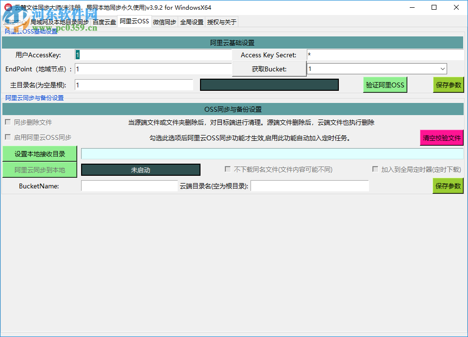
Task: Open the 局域网及本地目录同步 tab
Action: 59,22
